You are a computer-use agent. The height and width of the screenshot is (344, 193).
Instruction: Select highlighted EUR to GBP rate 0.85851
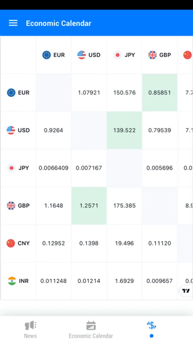click(x=160, y=92)
